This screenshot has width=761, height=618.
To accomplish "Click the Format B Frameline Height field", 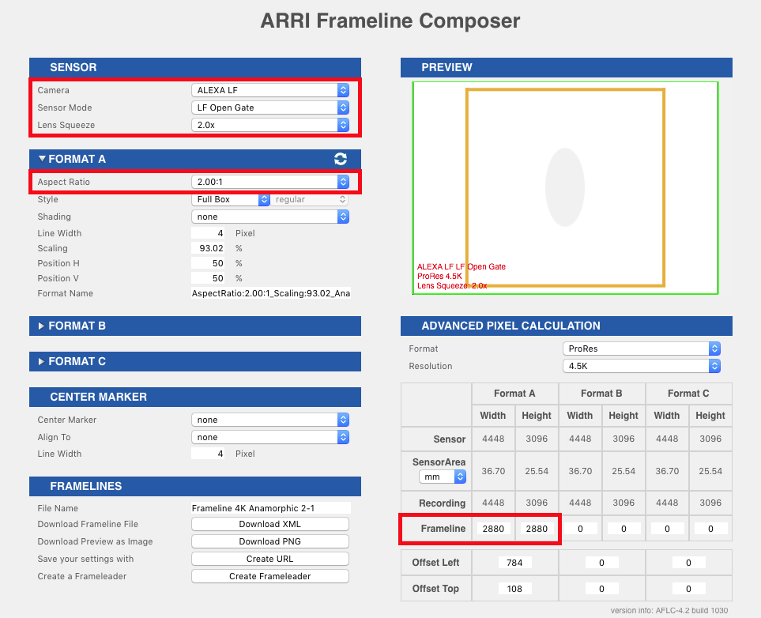I will (623, 529).
